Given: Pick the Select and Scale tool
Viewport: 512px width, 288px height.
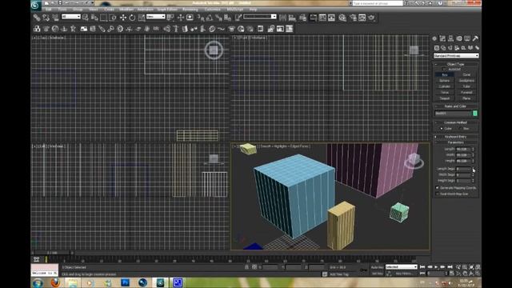Looking at the screenshot, I should coord(142,18).
